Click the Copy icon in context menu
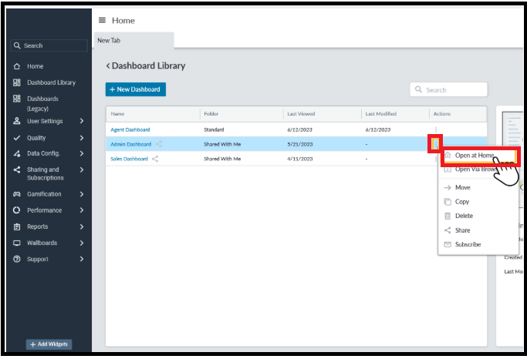 point(448,202)
